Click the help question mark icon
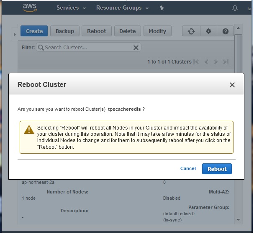Viewport: 254px width, 234px height. (226, 31)
